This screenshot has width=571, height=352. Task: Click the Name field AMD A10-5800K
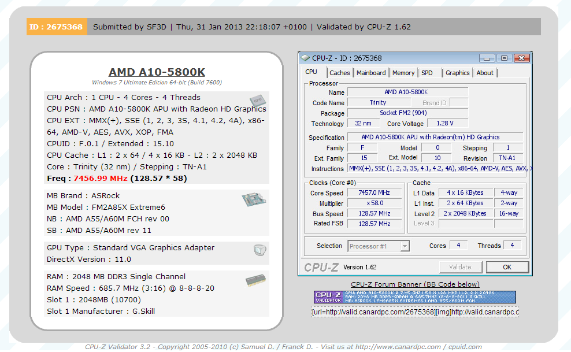click(408, 92)
